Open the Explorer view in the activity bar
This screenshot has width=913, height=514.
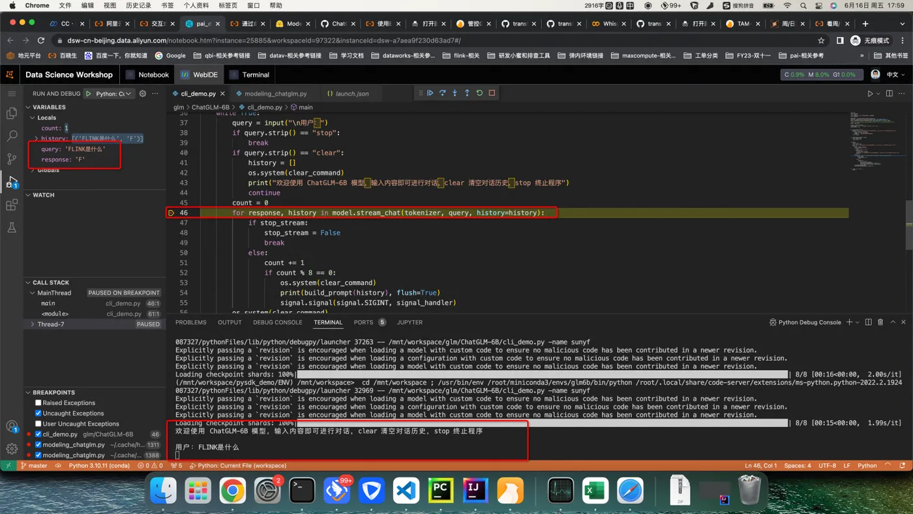[12, 113]
